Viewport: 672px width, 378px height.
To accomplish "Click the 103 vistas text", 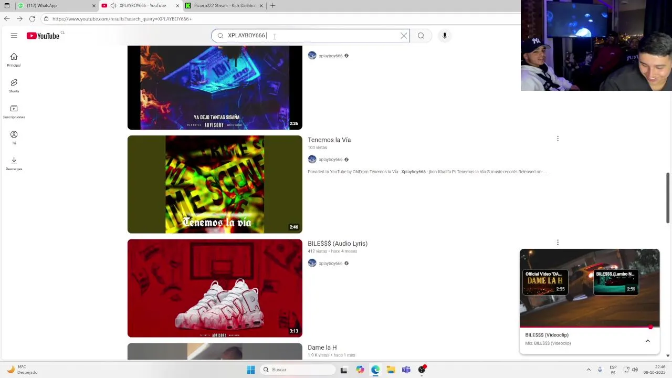I will [317, 148].
